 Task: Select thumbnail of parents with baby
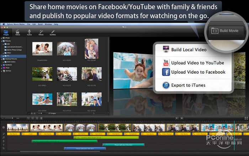(42, 49)
